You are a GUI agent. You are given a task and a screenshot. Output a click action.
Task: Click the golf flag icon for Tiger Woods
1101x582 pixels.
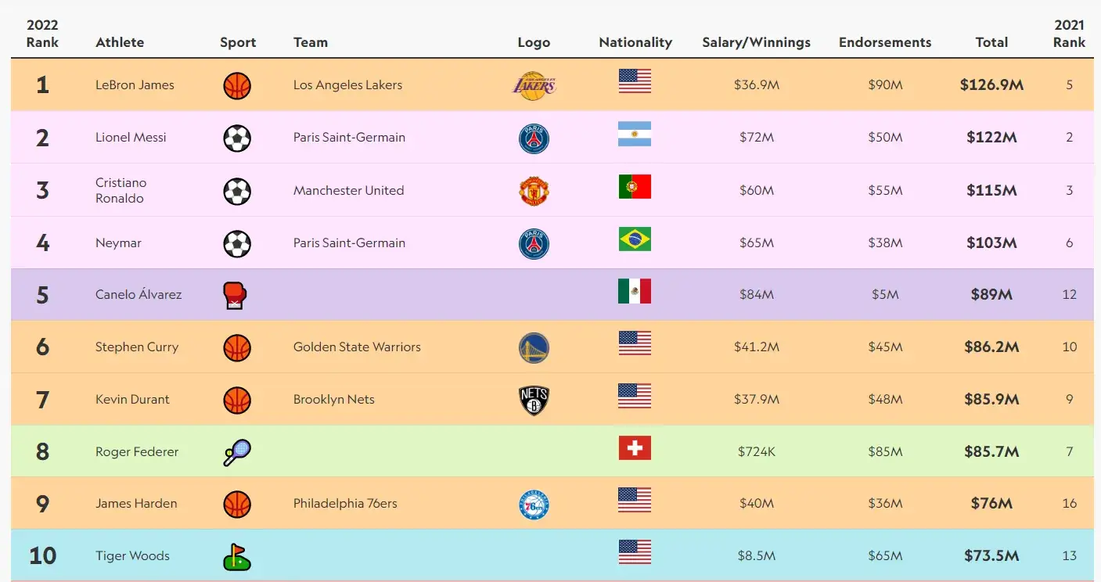pyautogui.click(x=236, y=557)
